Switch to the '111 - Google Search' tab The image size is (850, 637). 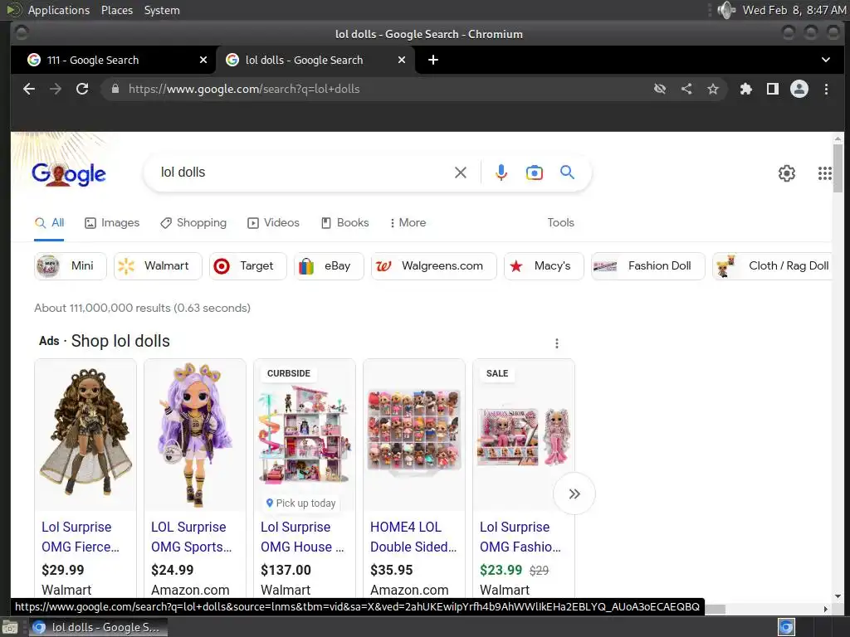[113, 60]
